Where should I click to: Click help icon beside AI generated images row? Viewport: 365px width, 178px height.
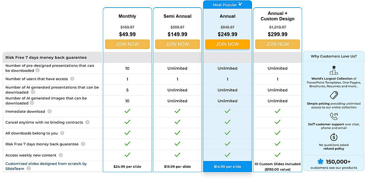32,103
